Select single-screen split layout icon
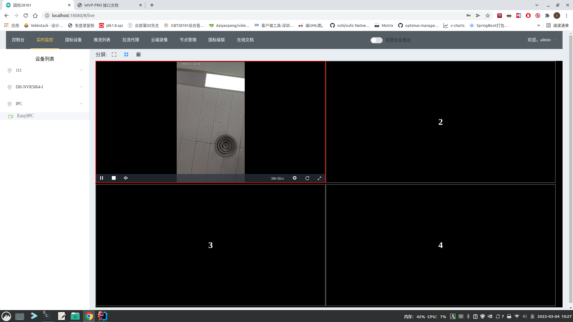This screenshot has height=322, width=573. coord(114,55)
